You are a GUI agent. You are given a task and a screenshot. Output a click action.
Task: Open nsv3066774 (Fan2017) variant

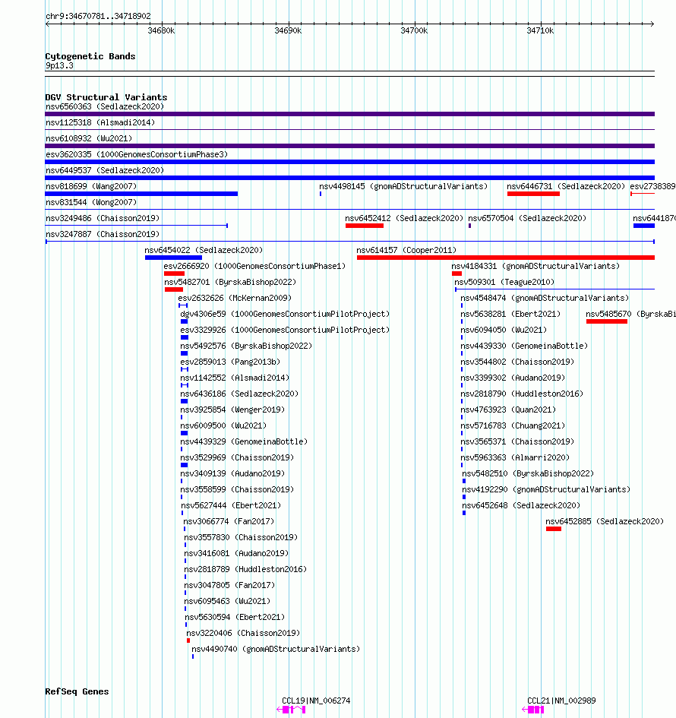(x=229, y=521)
